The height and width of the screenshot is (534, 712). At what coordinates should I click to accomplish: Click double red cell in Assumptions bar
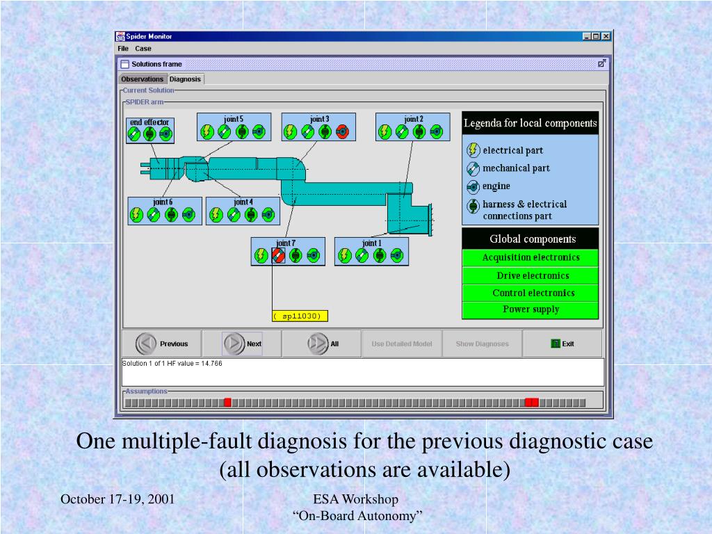point(532,403)
